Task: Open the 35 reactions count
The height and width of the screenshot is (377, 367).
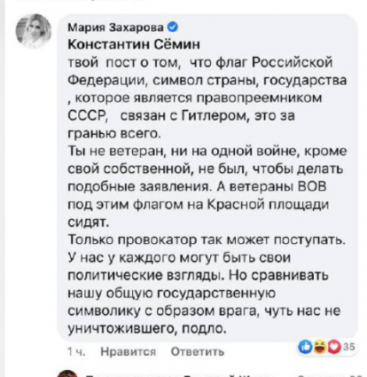Action: (349, 347)
